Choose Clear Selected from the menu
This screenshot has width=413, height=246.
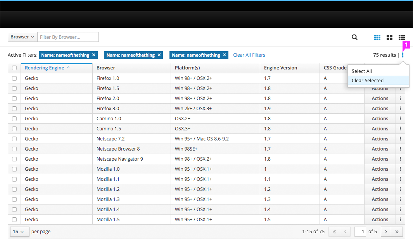tap(367, 81)
